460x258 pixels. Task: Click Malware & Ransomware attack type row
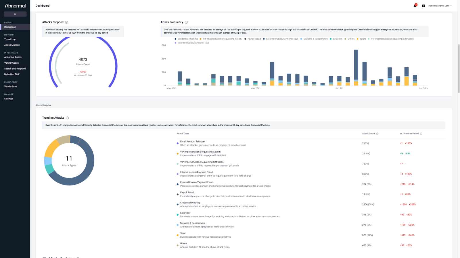pos(310,225)
